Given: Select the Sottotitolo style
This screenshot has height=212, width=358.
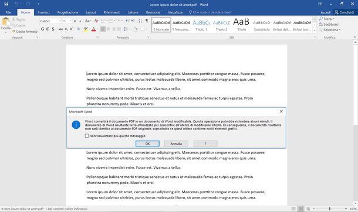Looking at the screenshot, I should 262,25.
